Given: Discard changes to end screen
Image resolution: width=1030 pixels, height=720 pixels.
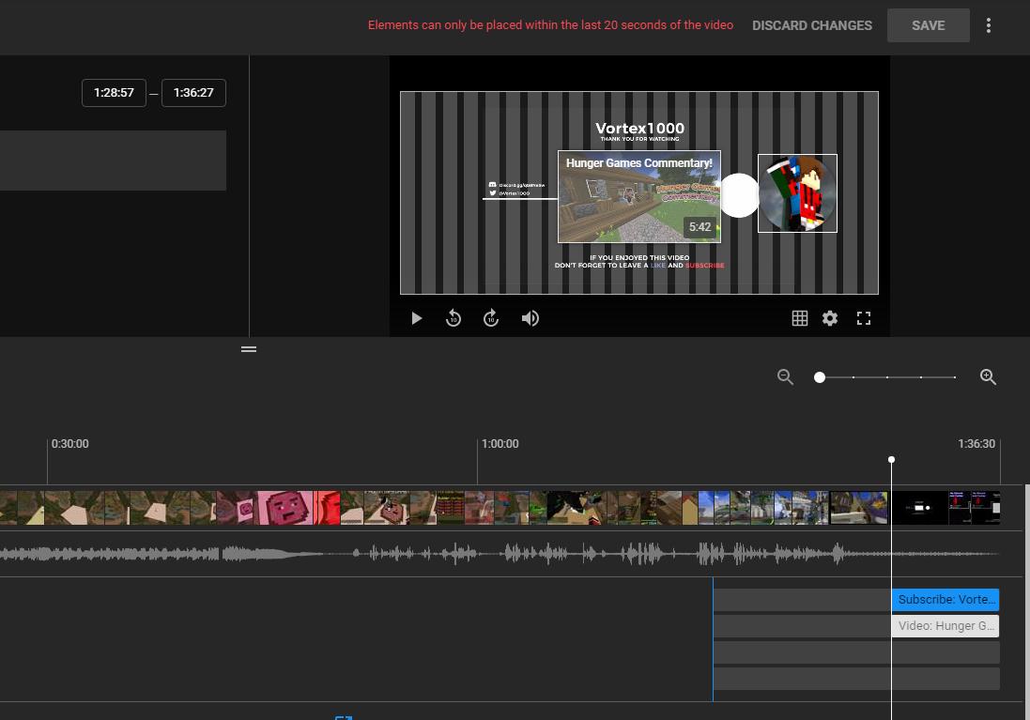Looking at the screenshot, I should tap(812, 25).
